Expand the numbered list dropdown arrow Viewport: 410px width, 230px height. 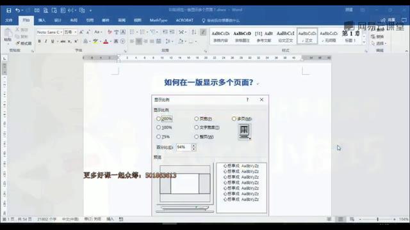tap(147, 32)
